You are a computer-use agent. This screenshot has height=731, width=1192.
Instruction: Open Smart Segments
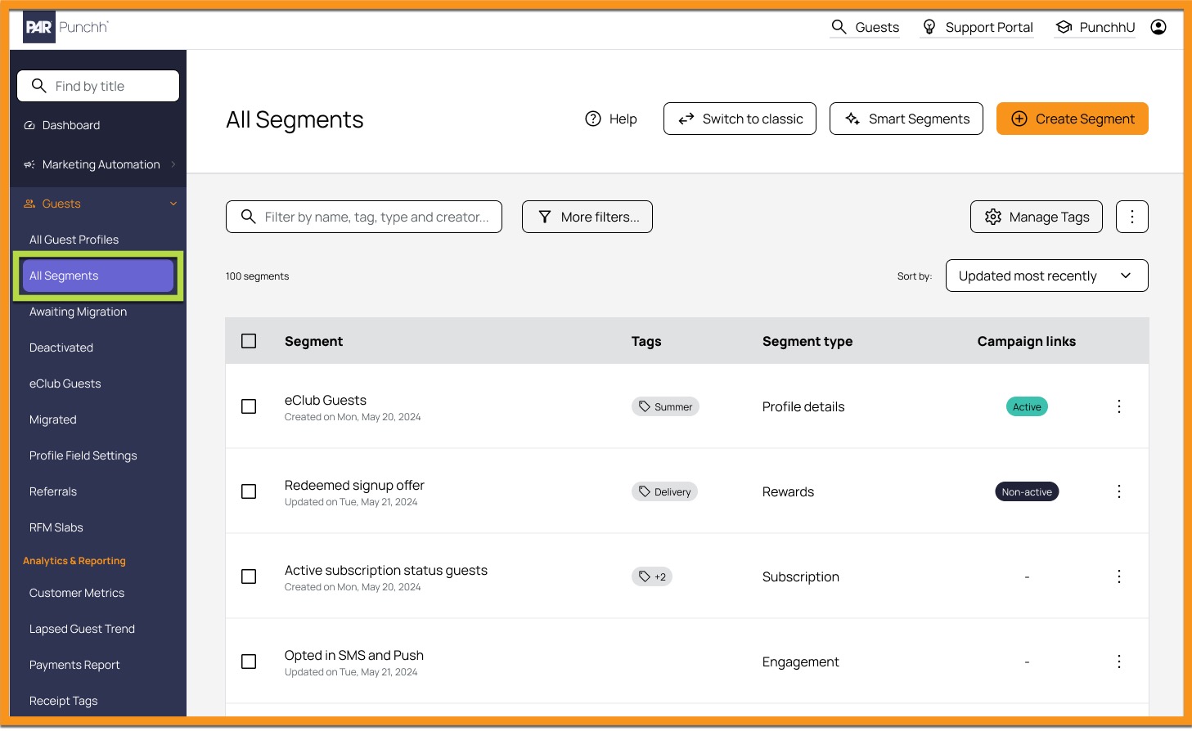pos(906,119)
